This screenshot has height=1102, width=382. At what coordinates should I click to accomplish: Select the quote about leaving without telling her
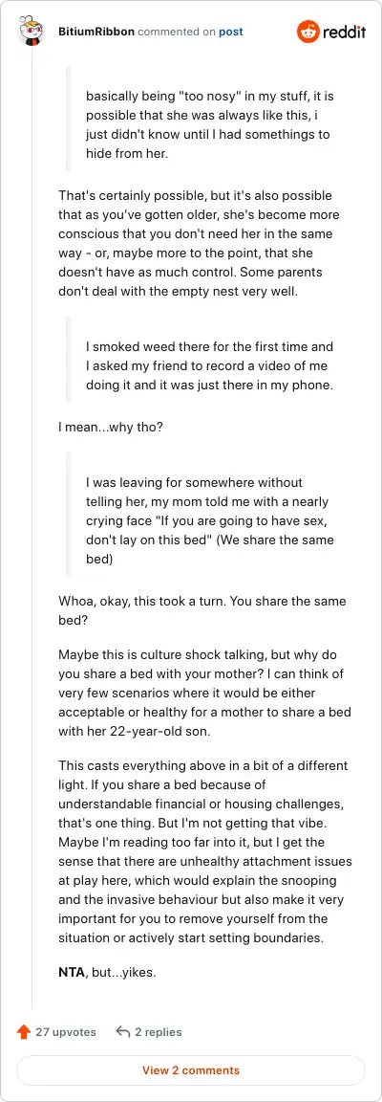pyautogui.click(x=209, y=521)
